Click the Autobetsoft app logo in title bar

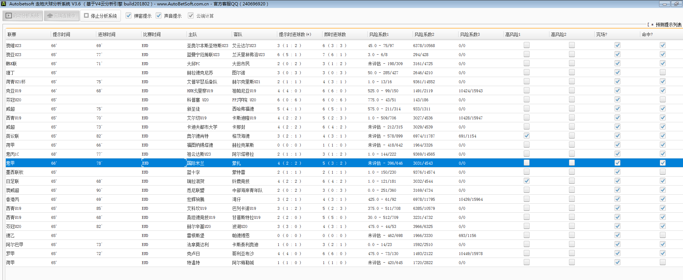click(3, 4)
